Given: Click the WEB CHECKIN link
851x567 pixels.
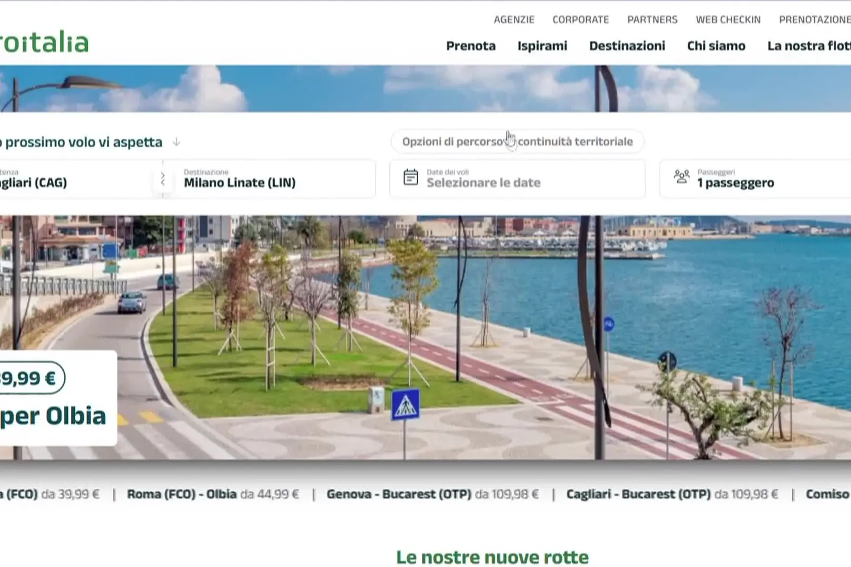Looking at the screenshot, I should pyautogui.click(x=728, y=19).
